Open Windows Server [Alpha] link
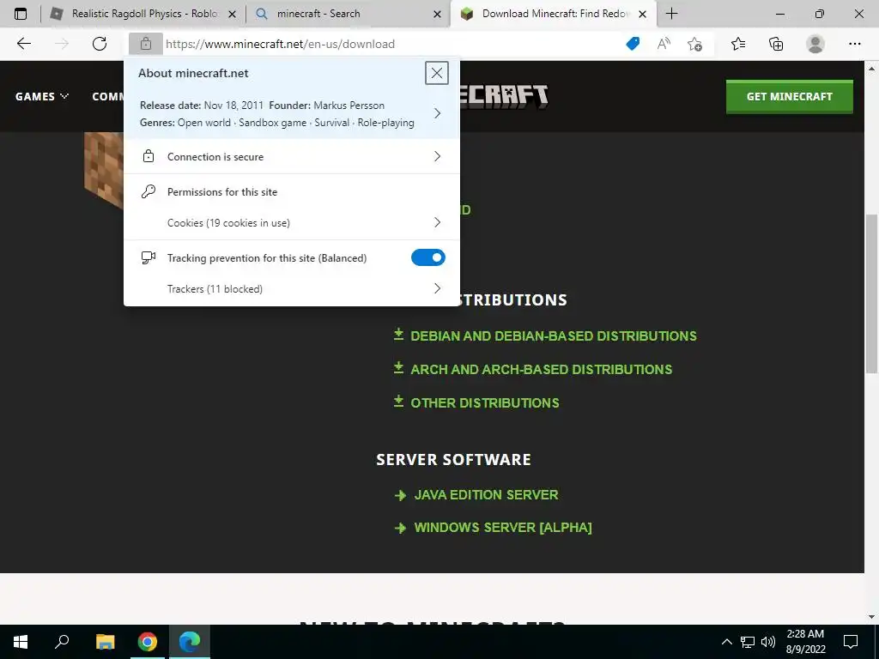This screenshot has width=879, height=659. 503,528
